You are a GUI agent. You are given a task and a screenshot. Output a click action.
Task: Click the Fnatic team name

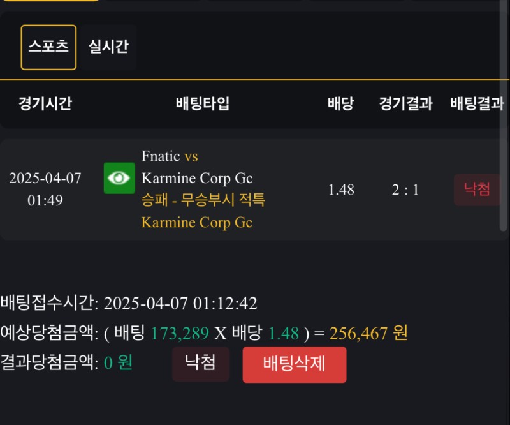(161, 156)
